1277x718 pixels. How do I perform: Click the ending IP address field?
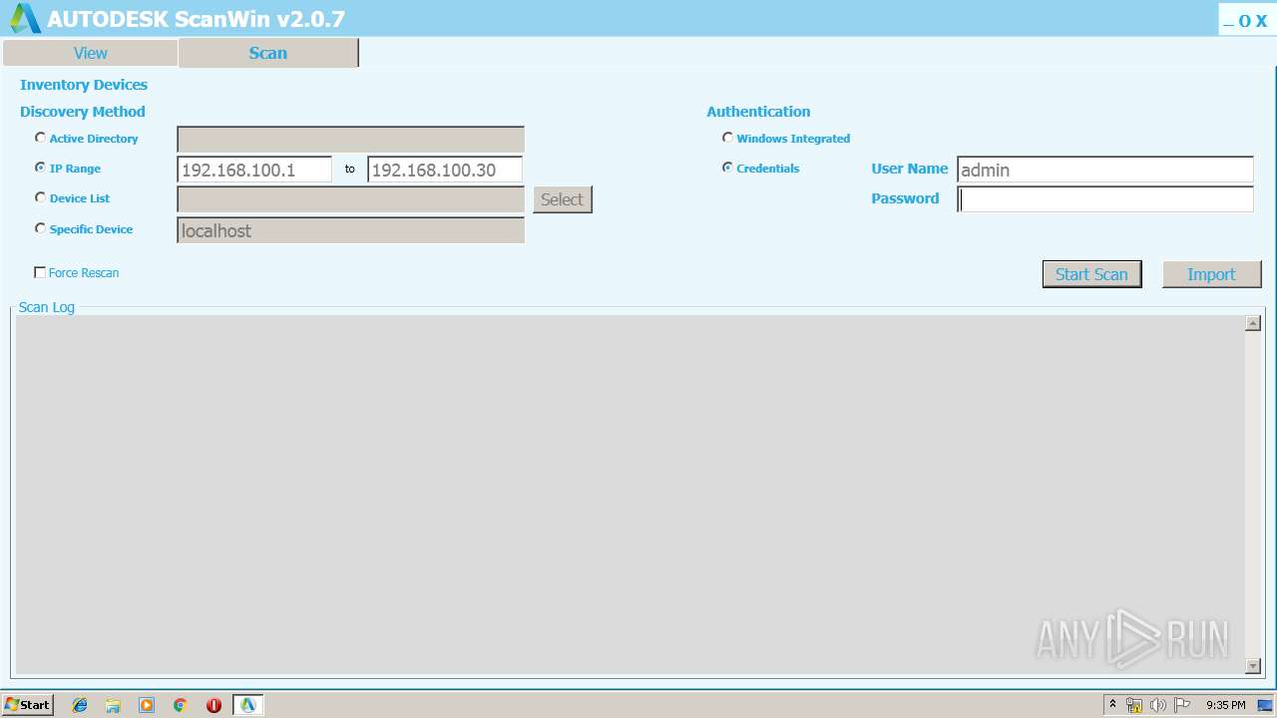(445, 170)
